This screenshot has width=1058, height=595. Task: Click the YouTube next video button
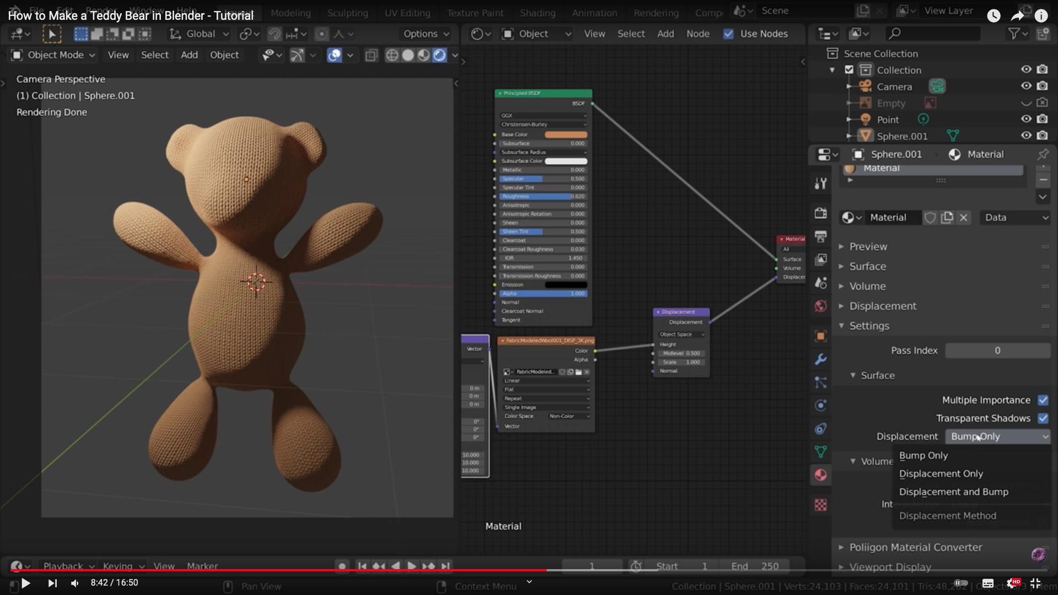(x=52, y=583)
